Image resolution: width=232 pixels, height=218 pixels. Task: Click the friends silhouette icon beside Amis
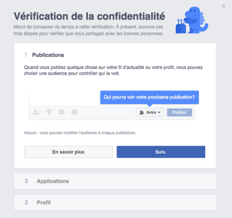click(x=142, y=112)
